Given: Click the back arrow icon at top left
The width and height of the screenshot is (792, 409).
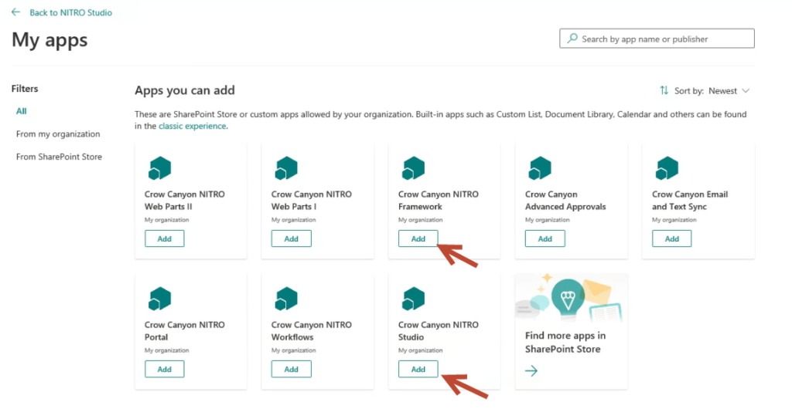Looking at the screenshot, I should (16, 12).
